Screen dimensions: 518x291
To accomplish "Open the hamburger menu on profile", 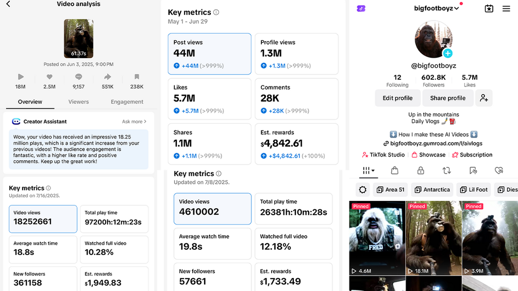I will click(x=506, y=9).
